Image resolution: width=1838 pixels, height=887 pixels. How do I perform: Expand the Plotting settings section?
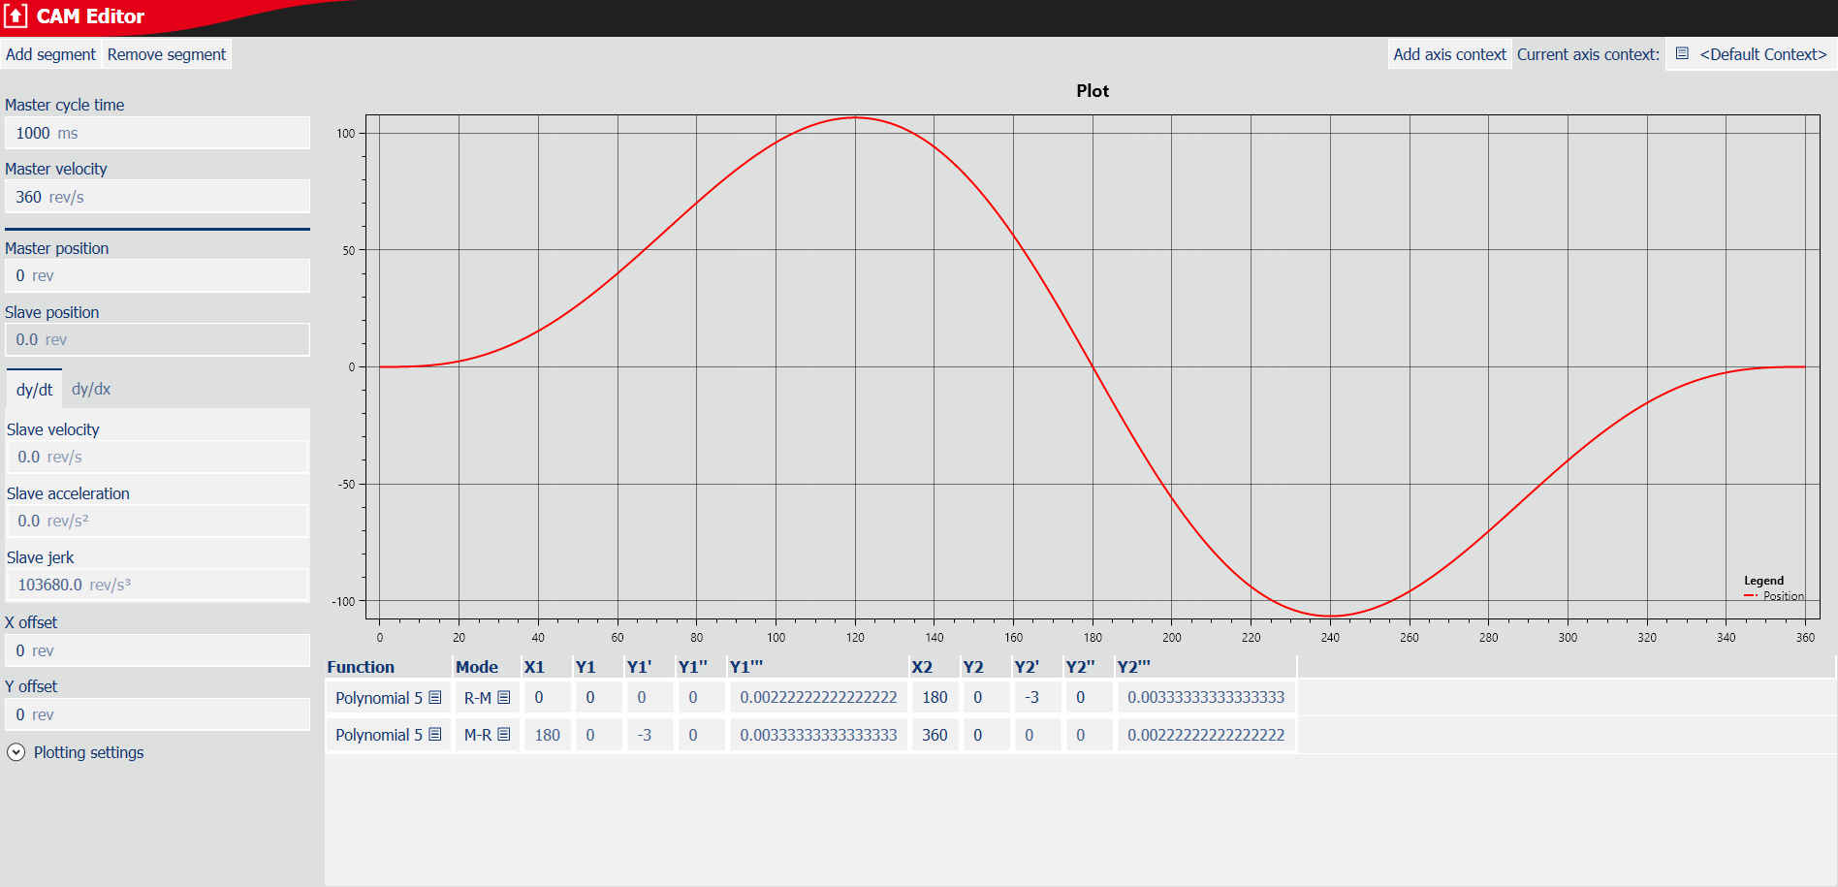[x=16, y=752]
